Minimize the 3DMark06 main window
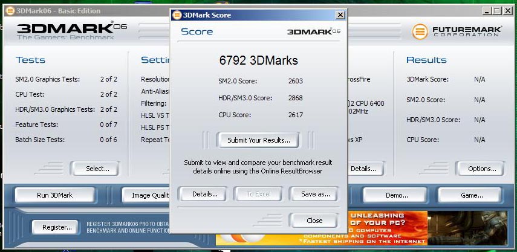This screenshot has height=252, width=517. [x=487, y=11]
